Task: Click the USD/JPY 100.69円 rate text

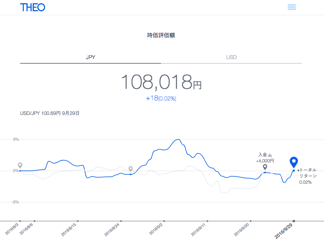Action: [50, 113]
